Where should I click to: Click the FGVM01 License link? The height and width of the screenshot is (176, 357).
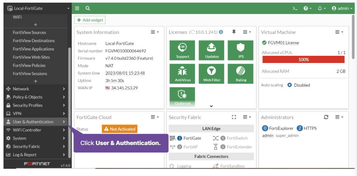tap(283, 43)
